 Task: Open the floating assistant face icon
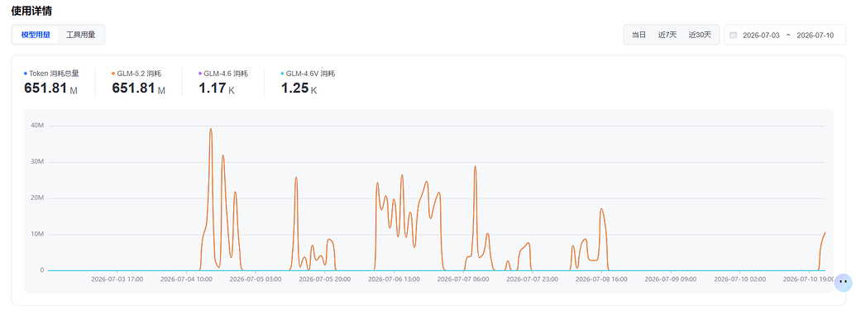pos(844,282)
